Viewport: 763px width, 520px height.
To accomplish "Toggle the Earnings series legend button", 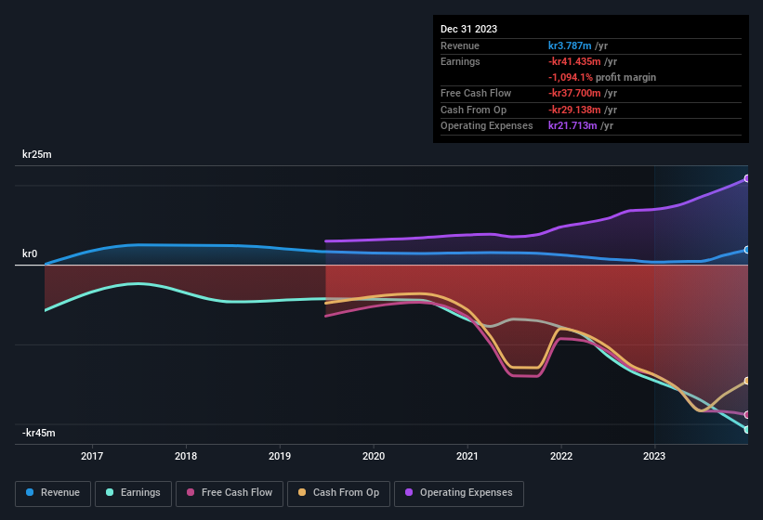I will [133, 493].
